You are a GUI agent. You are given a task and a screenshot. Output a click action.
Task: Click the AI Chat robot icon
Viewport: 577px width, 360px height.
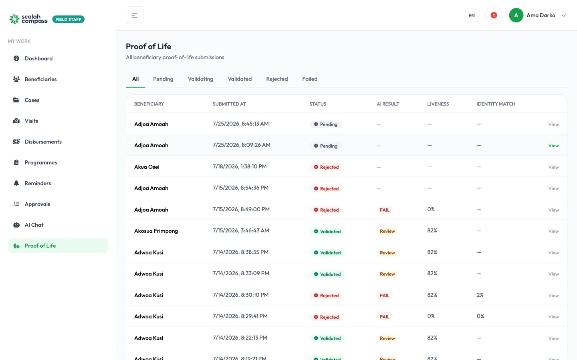[x=16, y=225]
